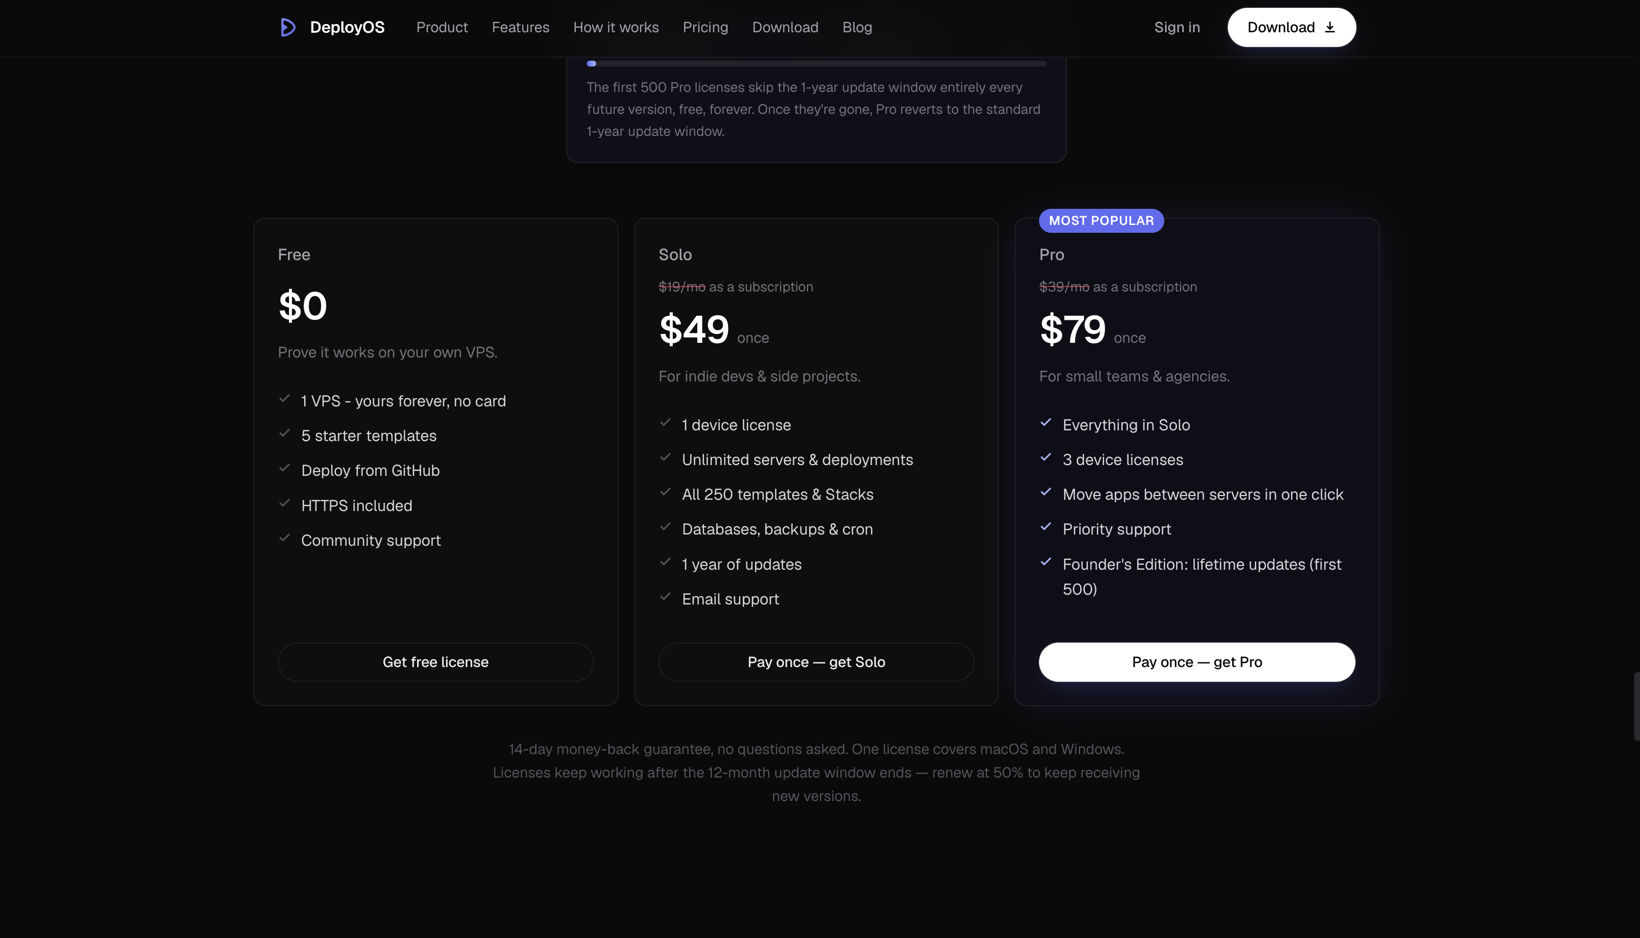Click 'Priority support' text
Image resolution: width=1640 pixels, height=938 pixels.
coord(1116,529)
